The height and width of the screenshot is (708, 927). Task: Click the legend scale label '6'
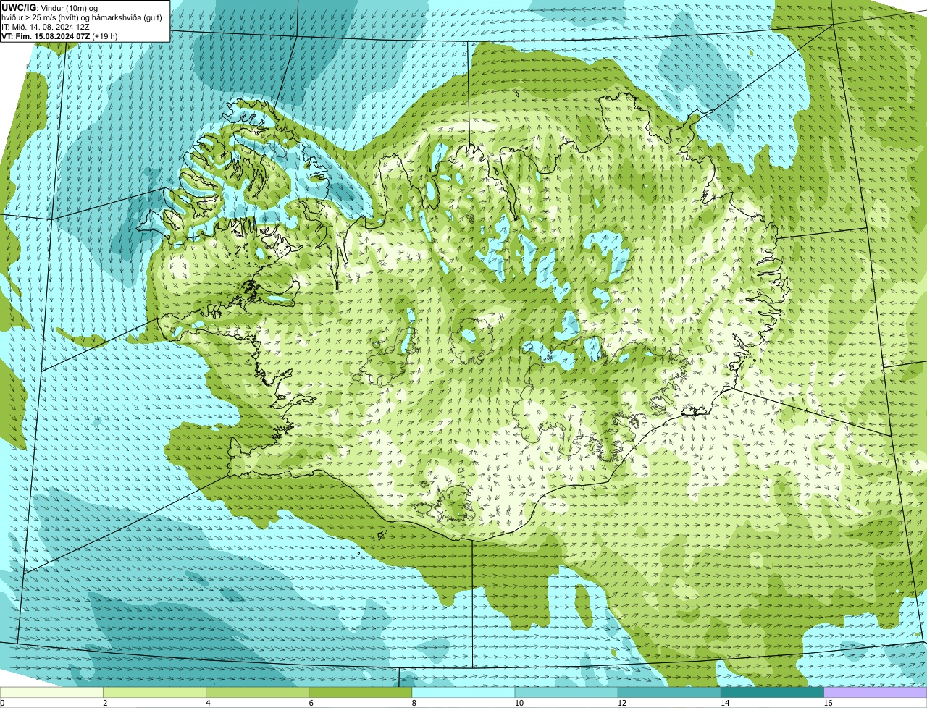point(311,703)
